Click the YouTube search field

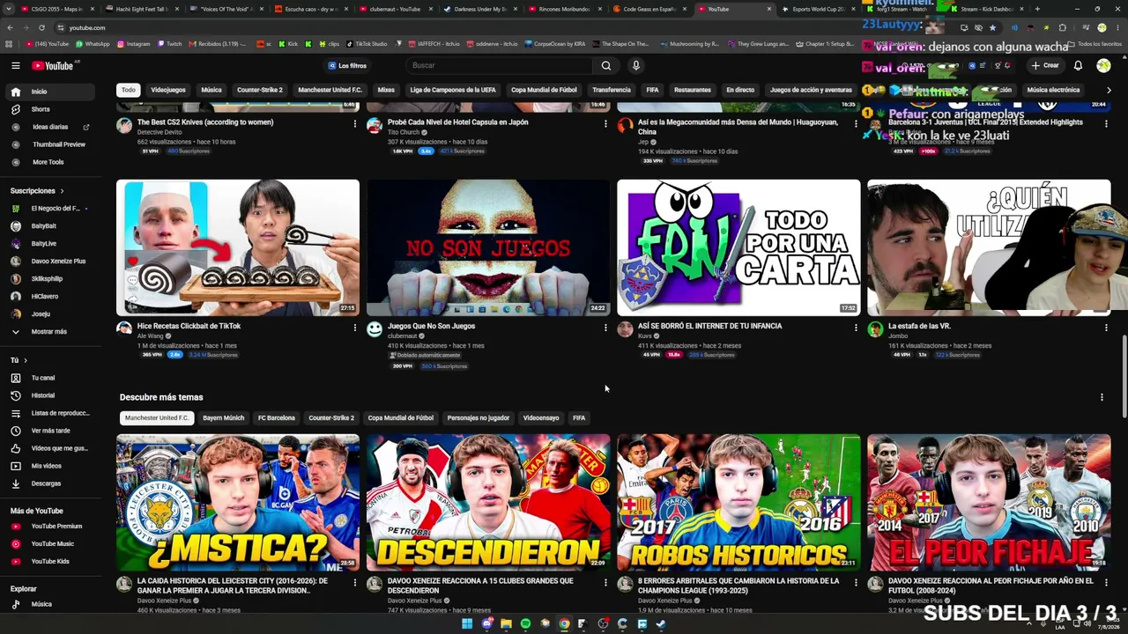point(499,65)
